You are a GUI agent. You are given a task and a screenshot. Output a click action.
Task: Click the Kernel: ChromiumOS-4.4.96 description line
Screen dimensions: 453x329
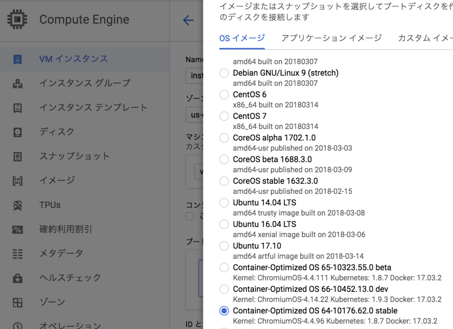(335, 321)
